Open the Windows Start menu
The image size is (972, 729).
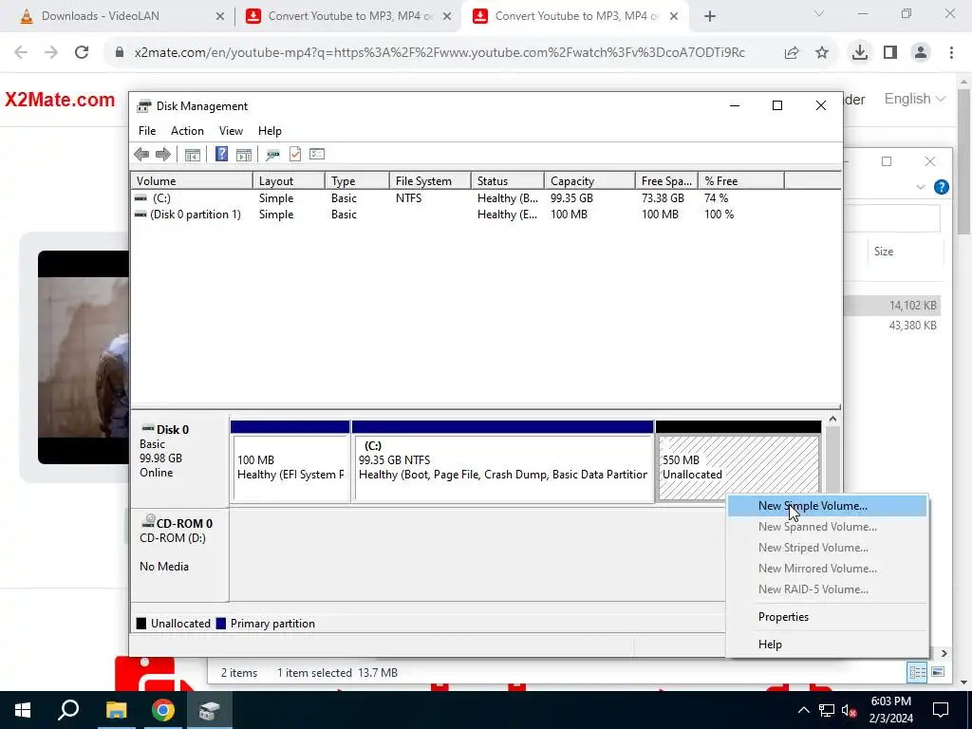[x=23, y=710]
